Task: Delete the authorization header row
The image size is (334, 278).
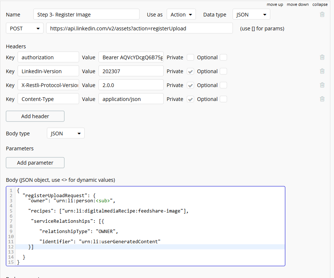Action: 322,57
